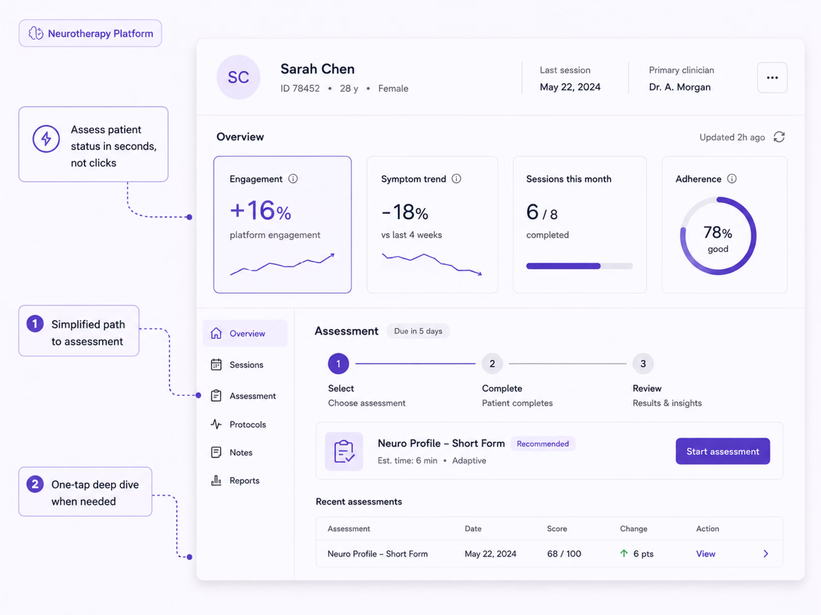Click the Due in 5 days badge
This screenshot has height=615, width=821.
pyautogui.click(x=418, y=331)
